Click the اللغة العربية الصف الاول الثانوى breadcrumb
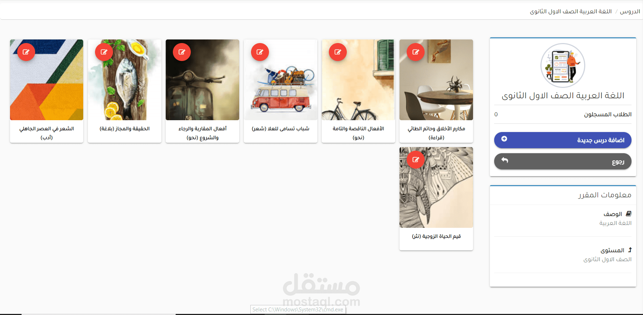The image size is (643, 315). (571, 11)
